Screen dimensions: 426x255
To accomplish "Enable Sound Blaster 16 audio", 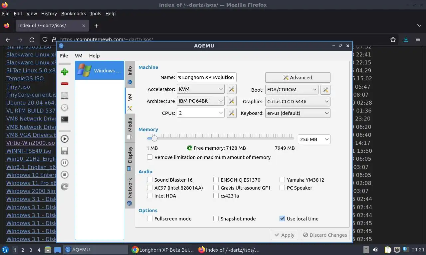I will 150,180.
